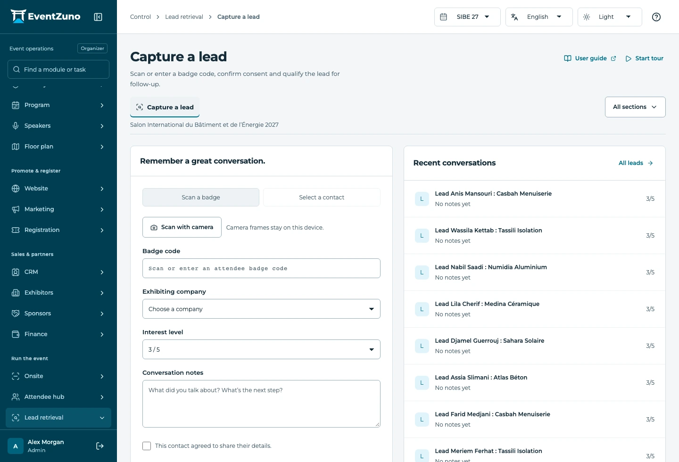The width and height of the screenshot is (679, 462).
Task: Go to Control breadcrumb
Action: click(141, 17)
